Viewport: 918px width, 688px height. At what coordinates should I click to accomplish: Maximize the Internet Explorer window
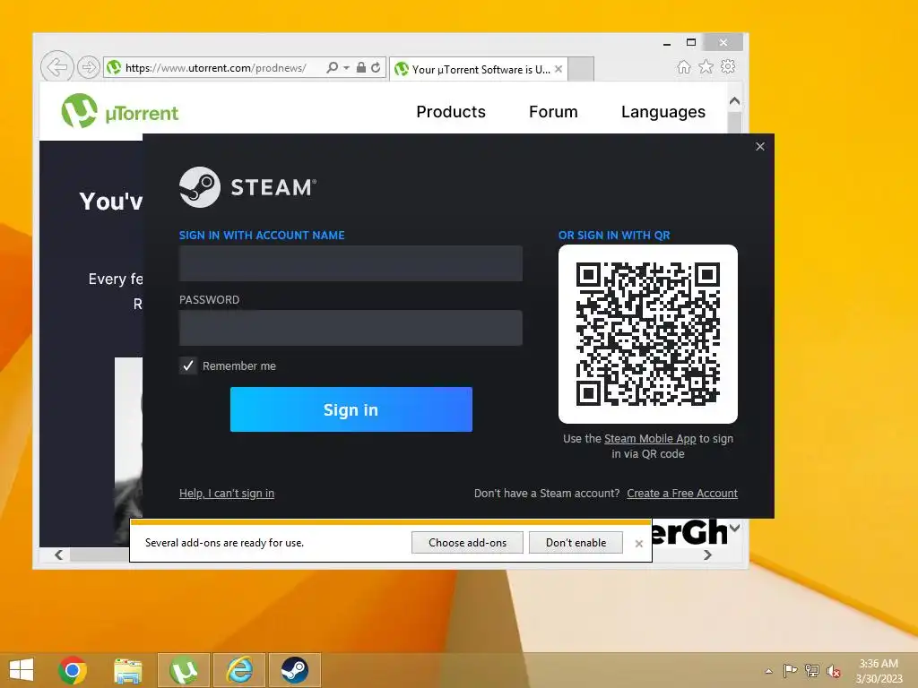(x=691, y=42)
